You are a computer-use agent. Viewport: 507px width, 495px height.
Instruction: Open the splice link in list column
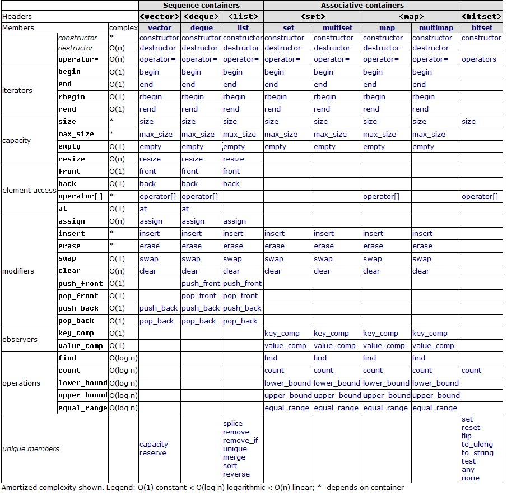pyautogui.click(x=232, y=423)
